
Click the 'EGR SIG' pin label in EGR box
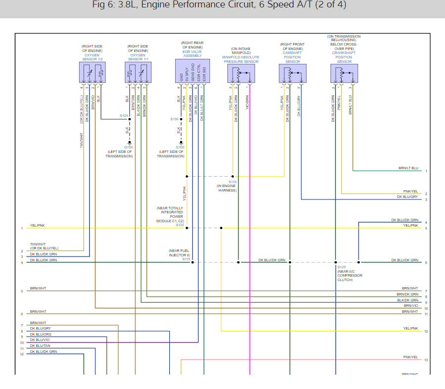click(x=204, y=74)
